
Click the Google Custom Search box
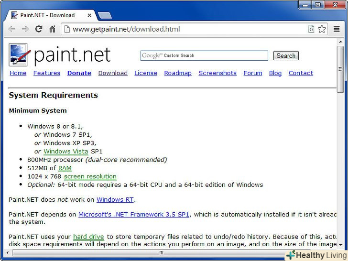[204, 55]
